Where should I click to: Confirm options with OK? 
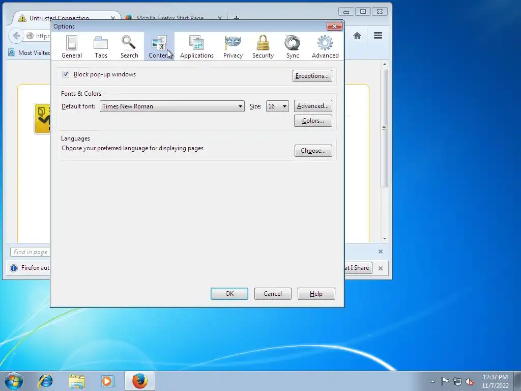pos(229,294)
